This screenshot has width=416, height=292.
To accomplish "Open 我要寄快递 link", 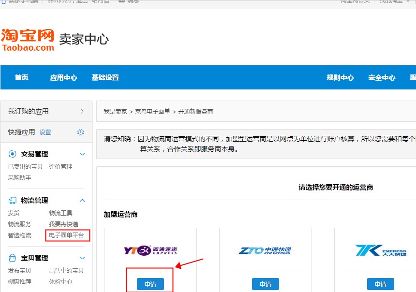I will [x=64, y=224].
